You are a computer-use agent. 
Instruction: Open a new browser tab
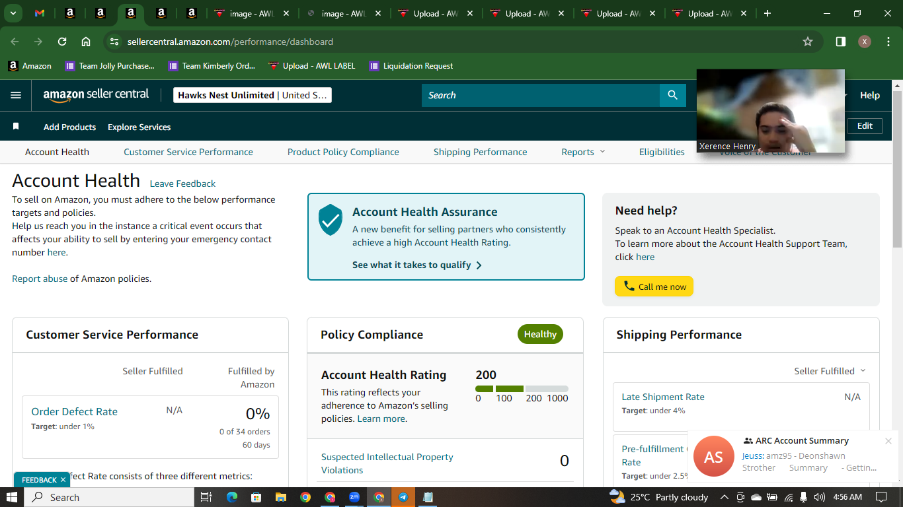coord(767,13)
